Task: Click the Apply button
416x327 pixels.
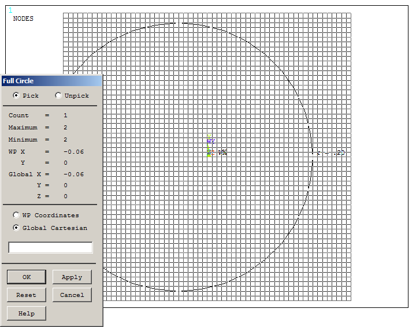Action: tap(72, 277)
